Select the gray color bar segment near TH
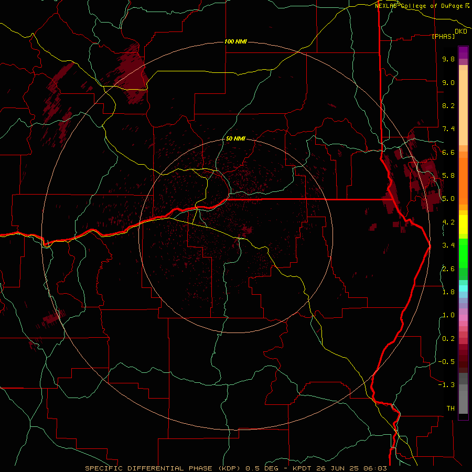Image resolution: width=472 pixels, height=472 pixels. click(x=463, y=402)
